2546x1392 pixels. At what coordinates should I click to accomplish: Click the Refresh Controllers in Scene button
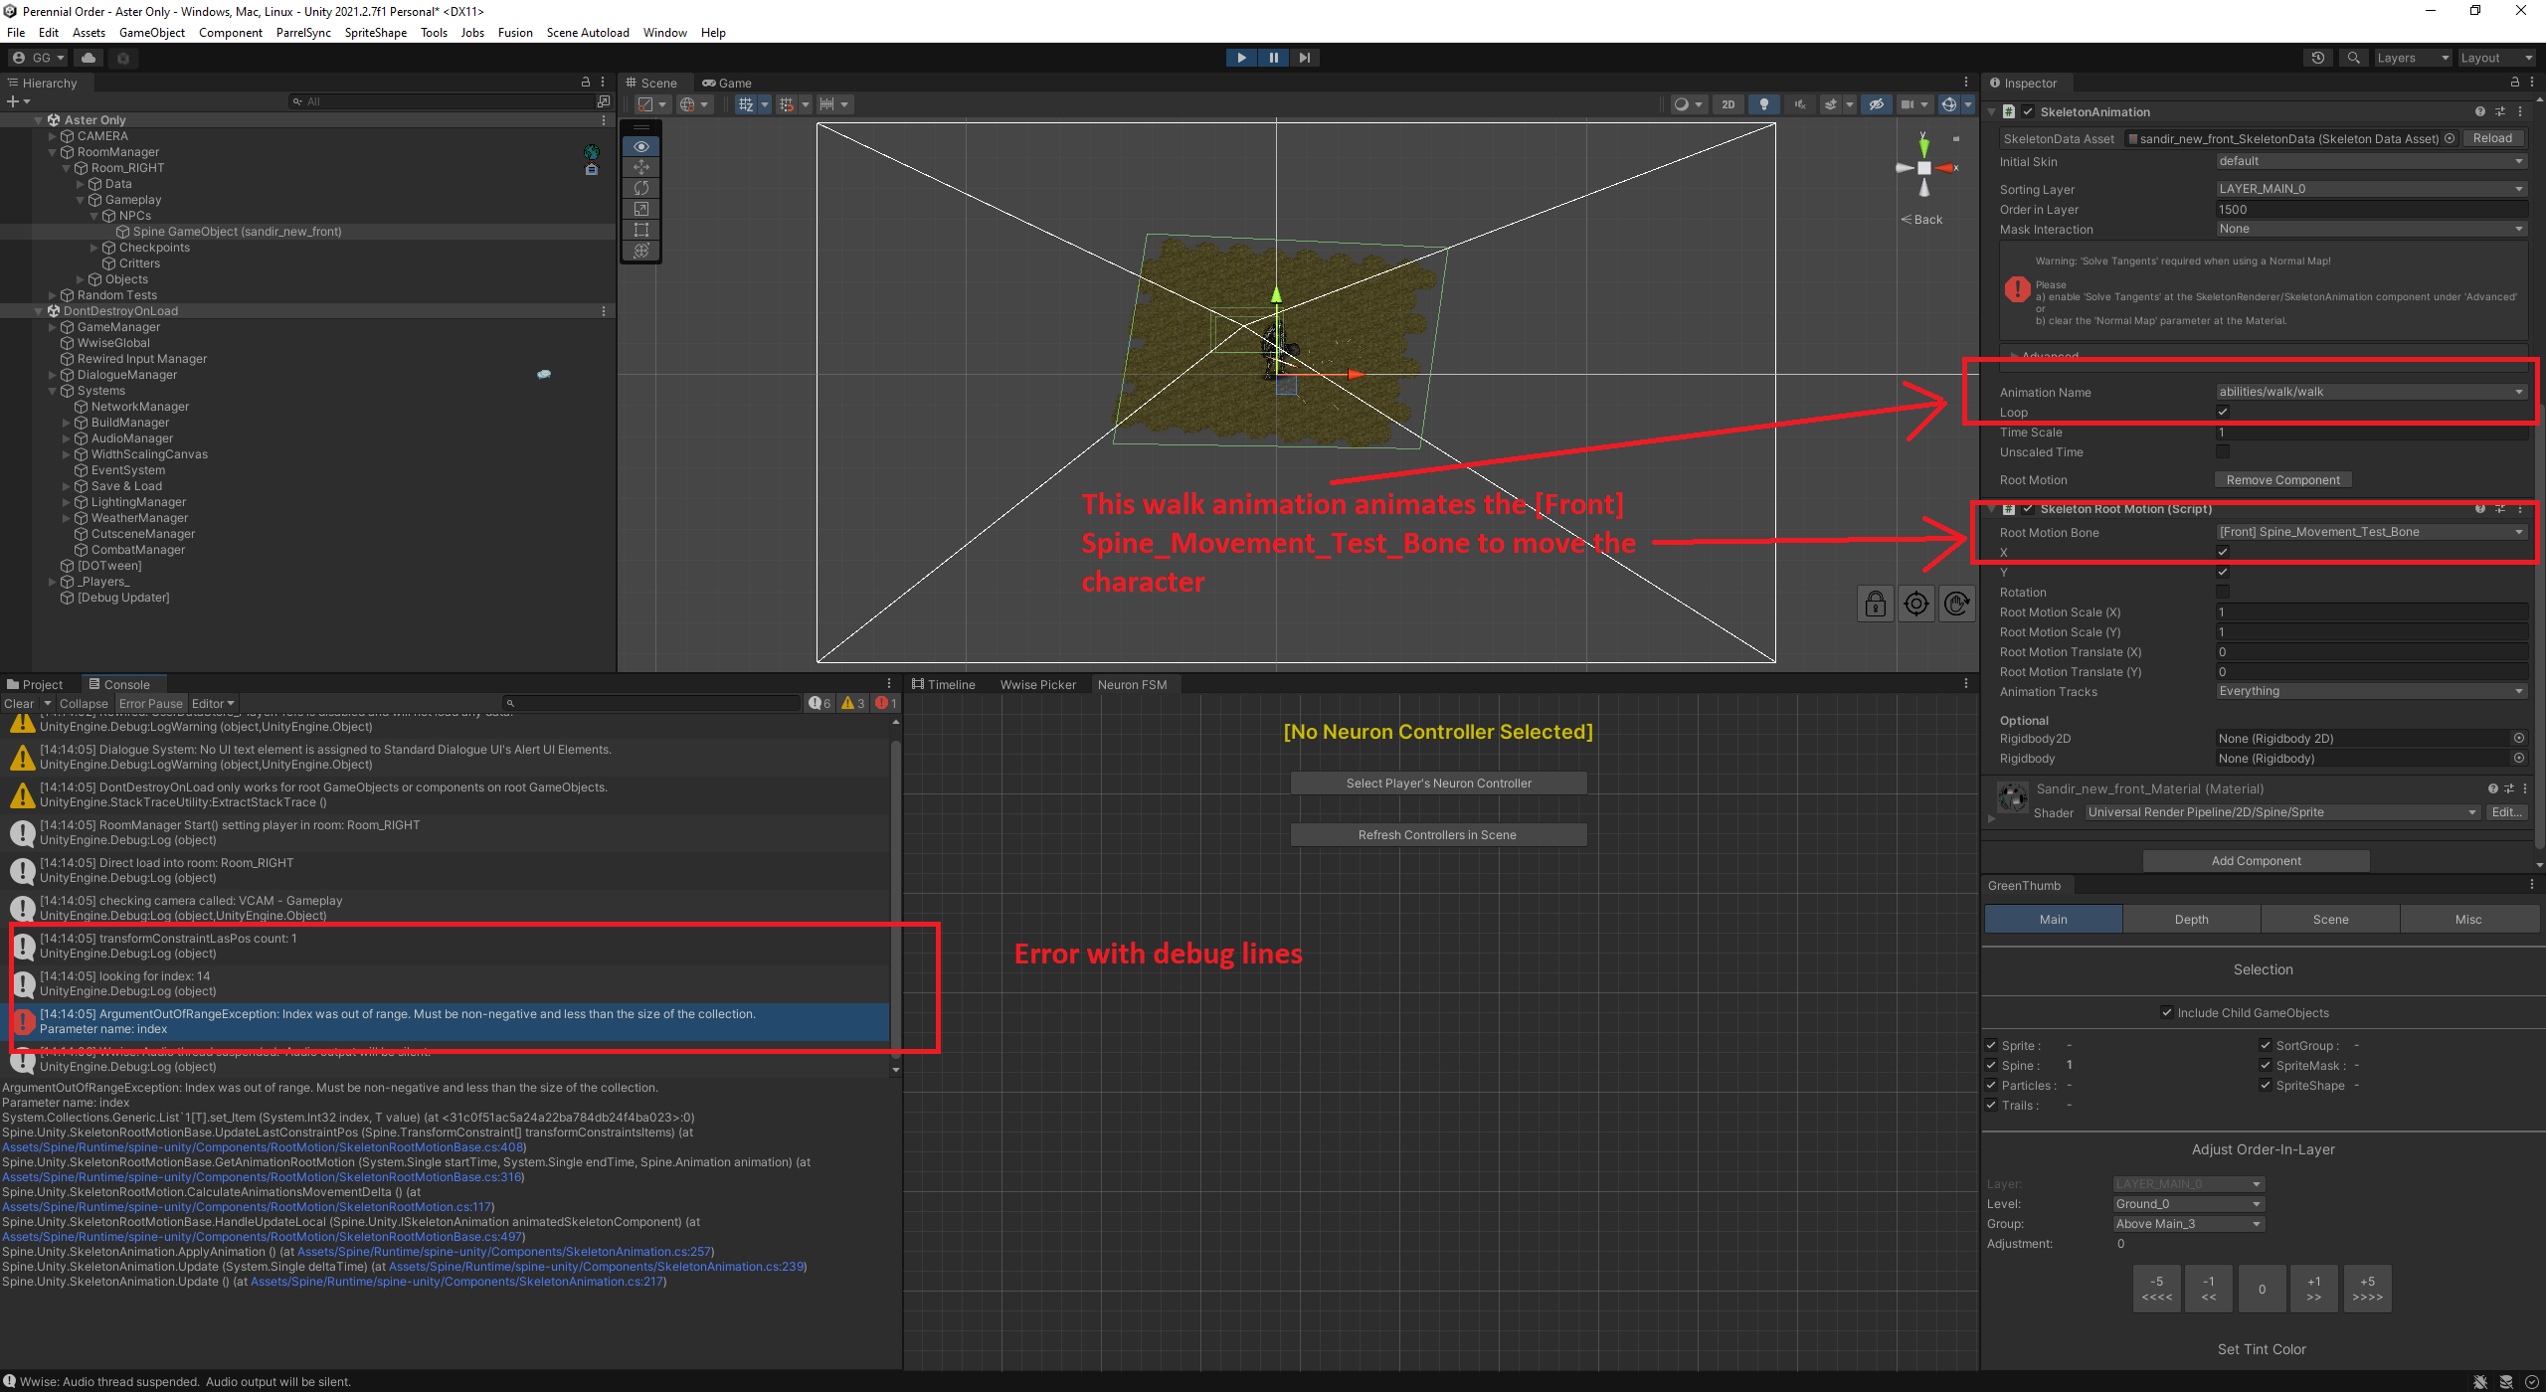(x=1439, y=834)
